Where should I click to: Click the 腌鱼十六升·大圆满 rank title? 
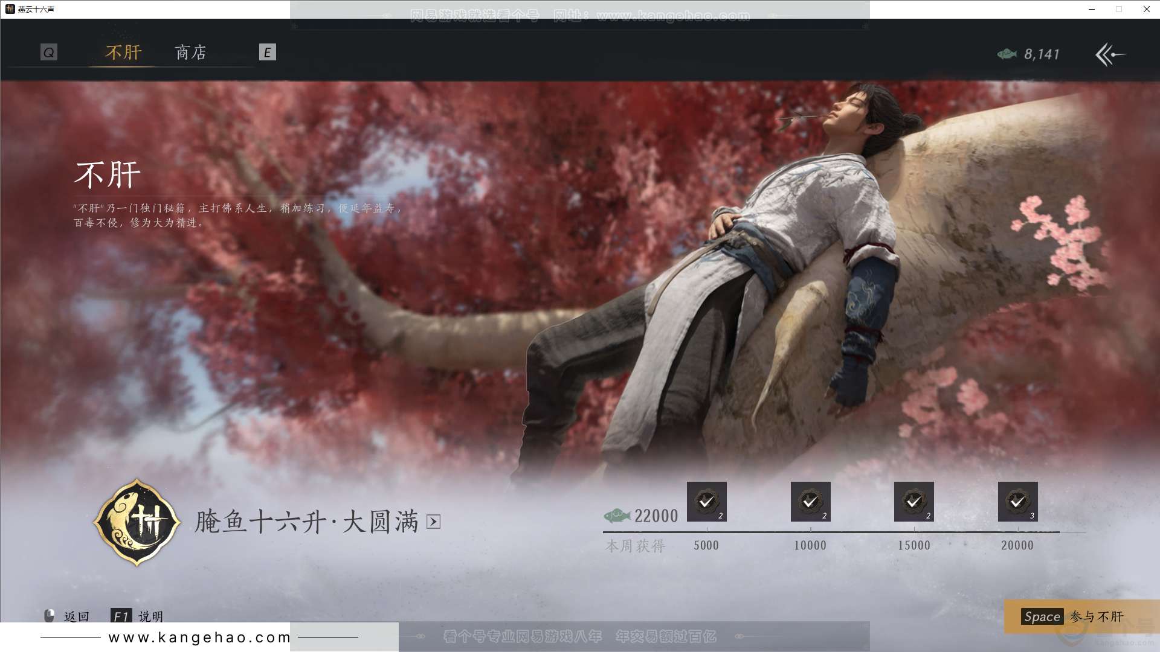pos(307,522)
